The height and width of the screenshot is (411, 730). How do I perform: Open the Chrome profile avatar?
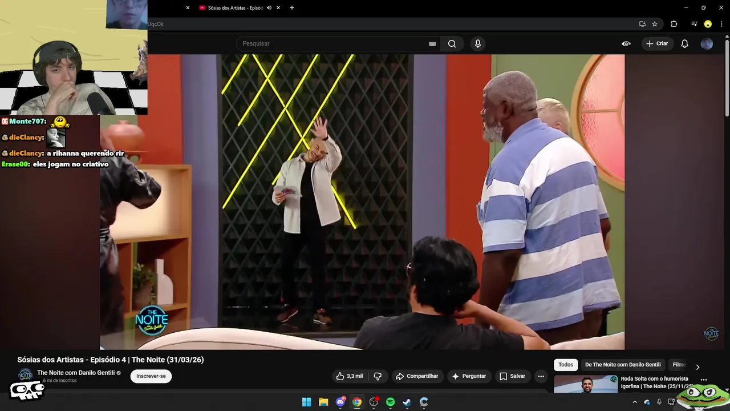point(708,24)
